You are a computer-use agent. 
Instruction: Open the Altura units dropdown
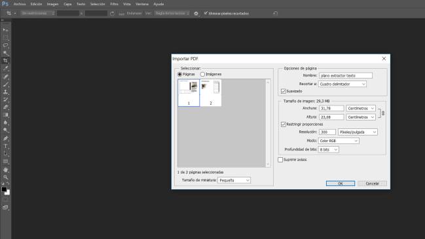click(x=361, y=117)
